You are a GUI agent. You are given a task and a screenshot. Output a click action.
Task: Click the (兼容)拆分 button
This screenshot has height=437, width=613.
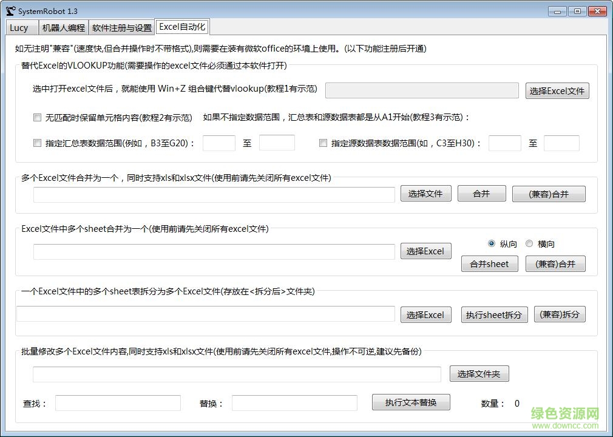[559, 314]
